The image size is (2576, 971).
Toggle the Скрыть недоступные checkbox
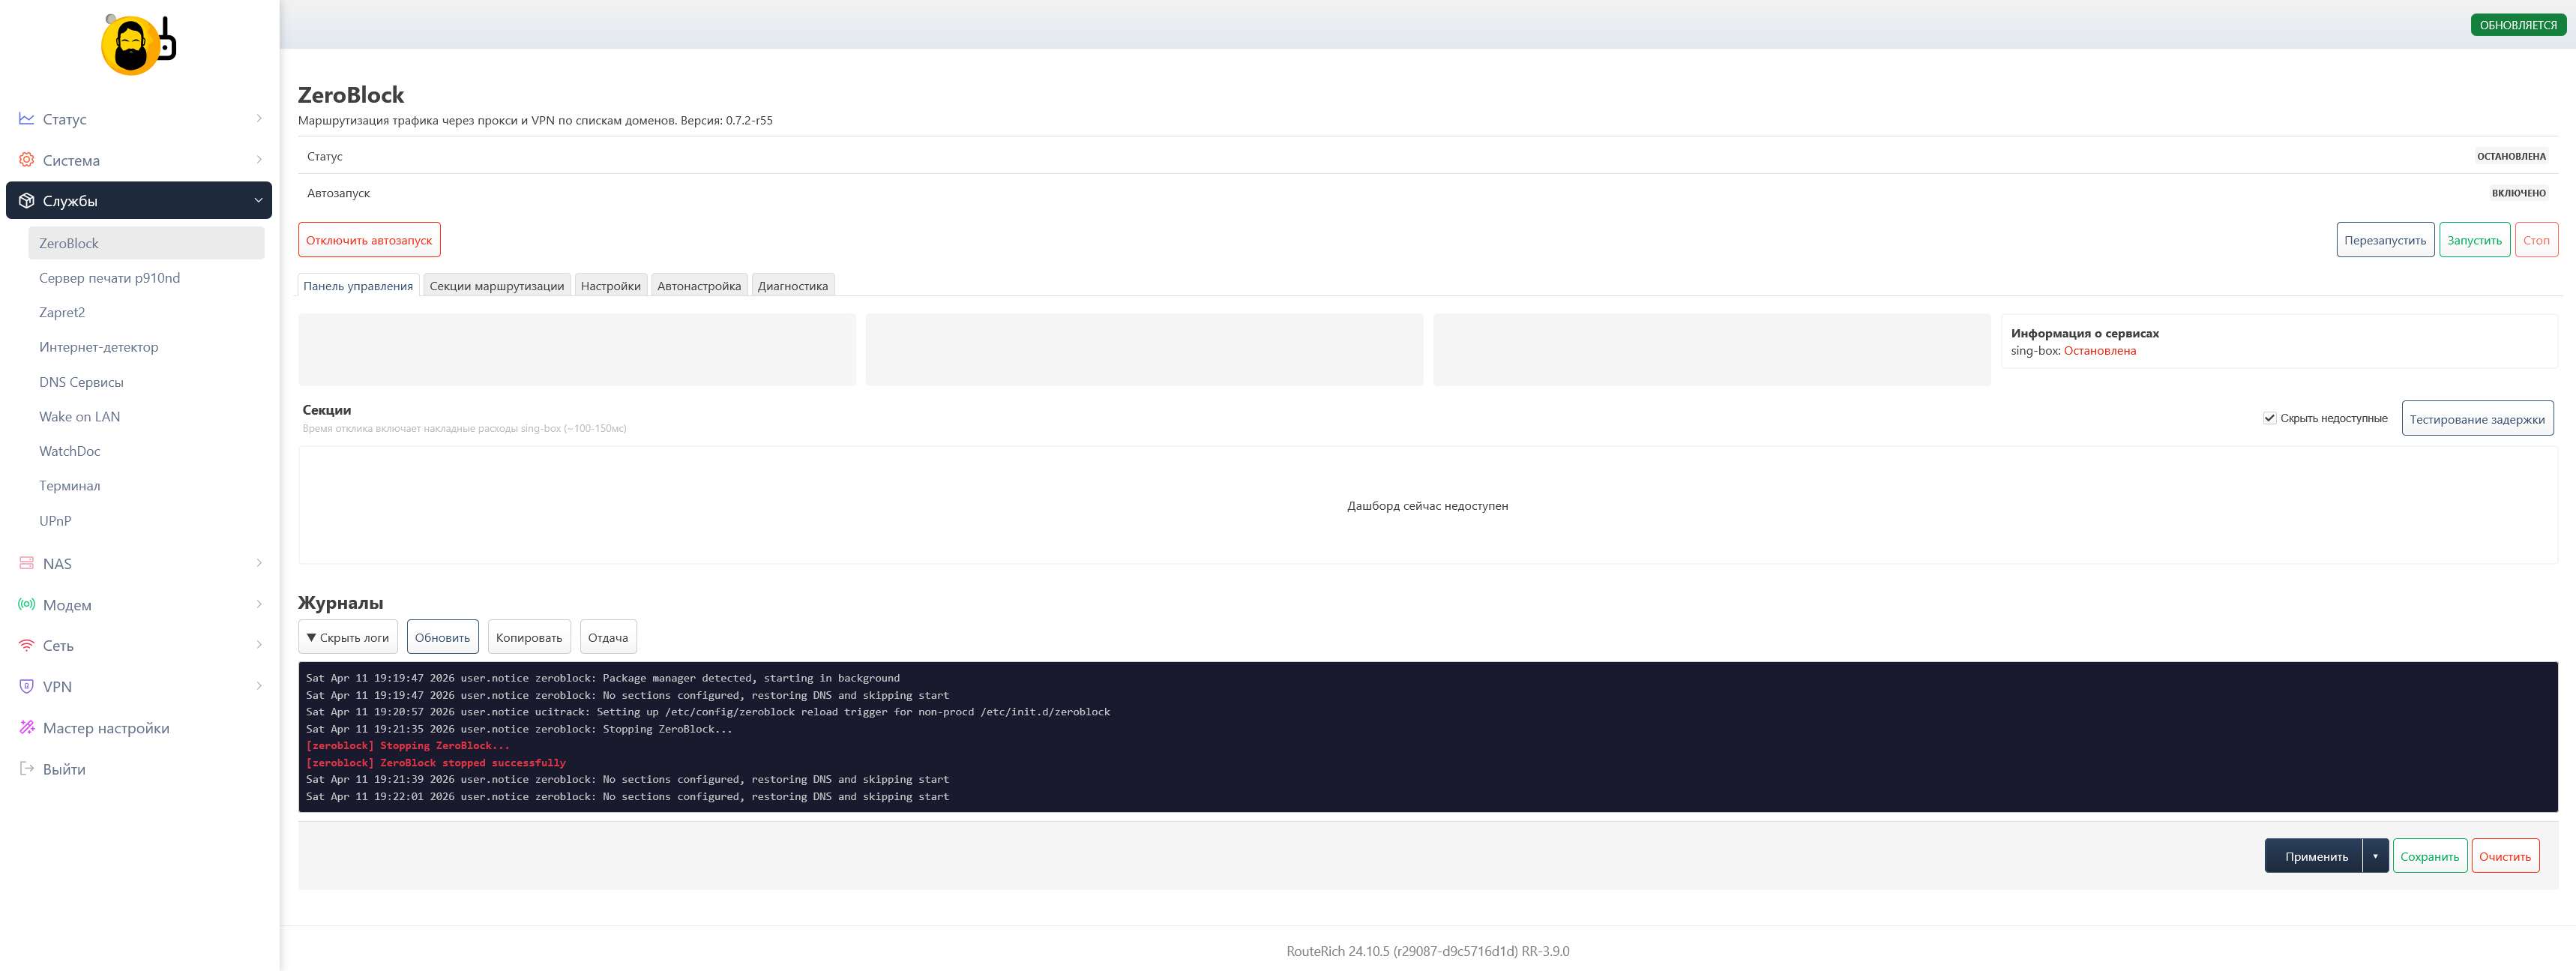2269,419
